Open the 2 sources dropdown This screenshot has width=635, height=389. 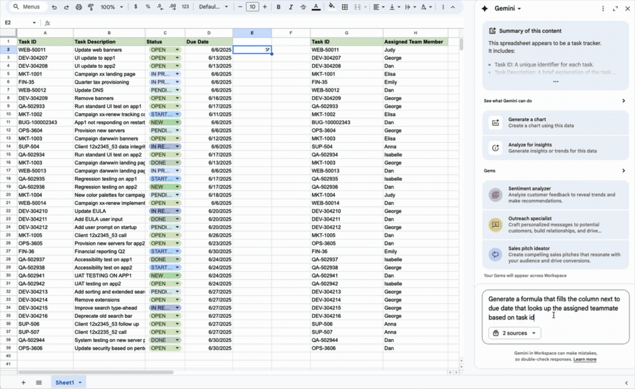(514, 333)
